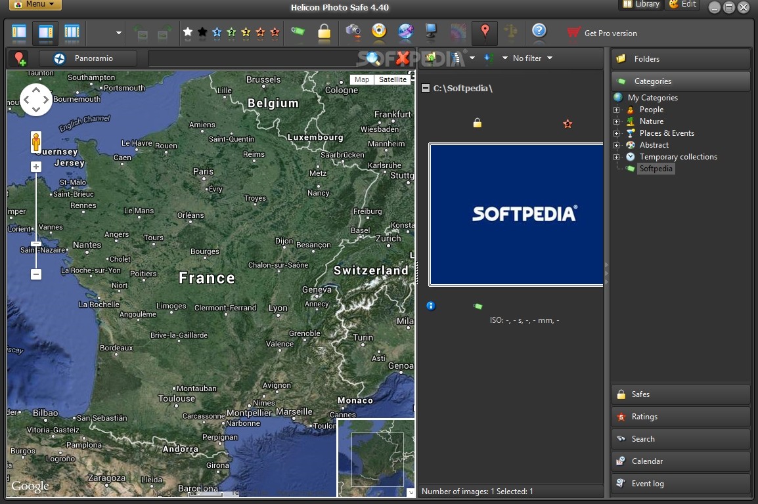Switch to the three-column layout icon
This screenshot has width=758, height=504.
pos(72,32)
